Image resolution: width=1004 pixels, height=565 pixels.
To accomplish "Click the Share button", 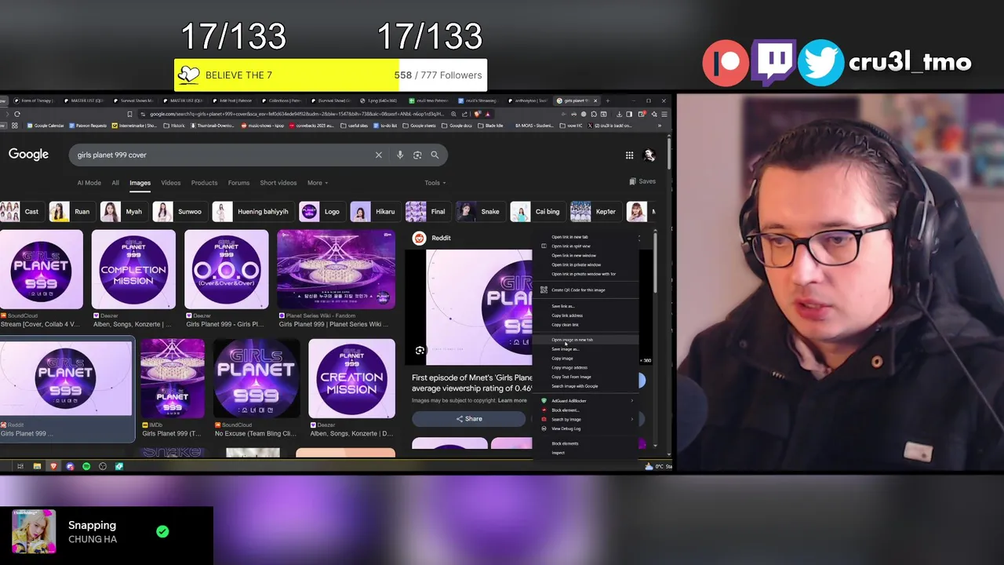I will click(469, 419).
